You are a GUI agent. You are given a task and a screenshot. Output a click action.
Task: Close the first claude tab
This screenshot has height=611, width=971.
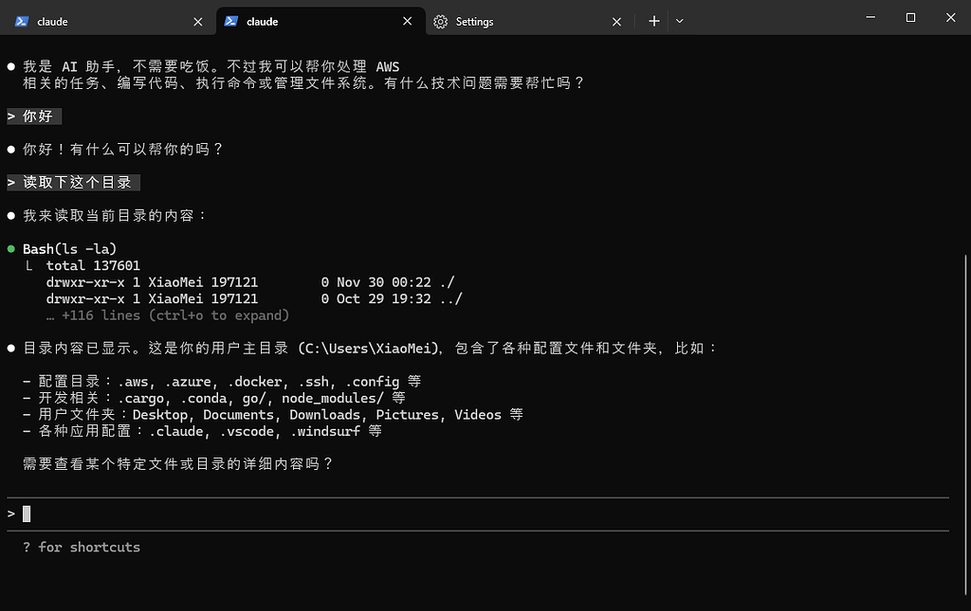[x=197, y=22]
